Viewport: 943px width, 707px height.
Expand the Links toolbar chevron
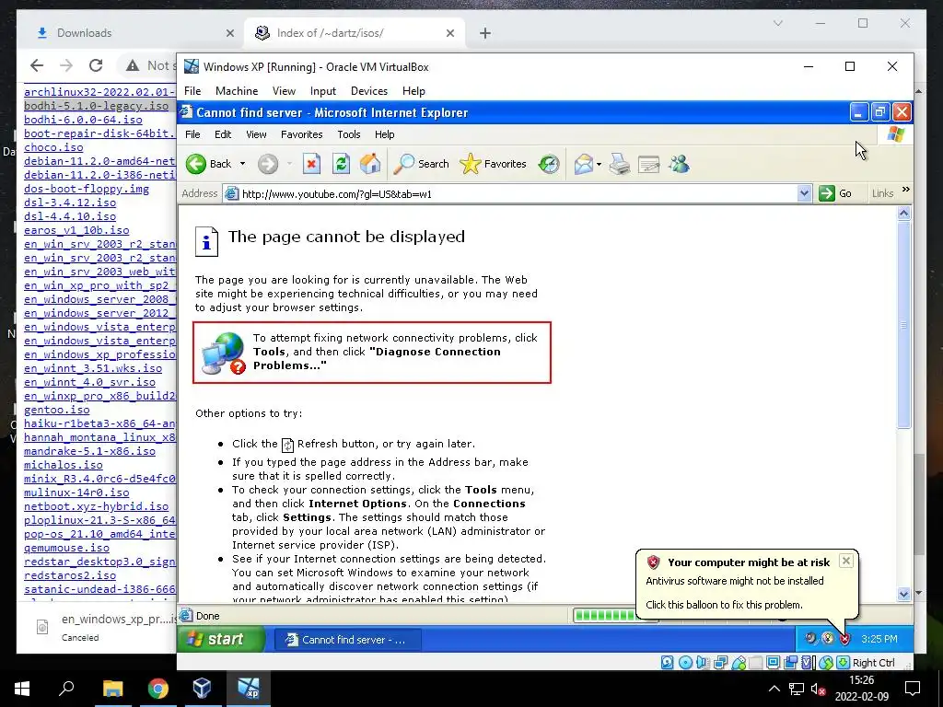[906, 190]
